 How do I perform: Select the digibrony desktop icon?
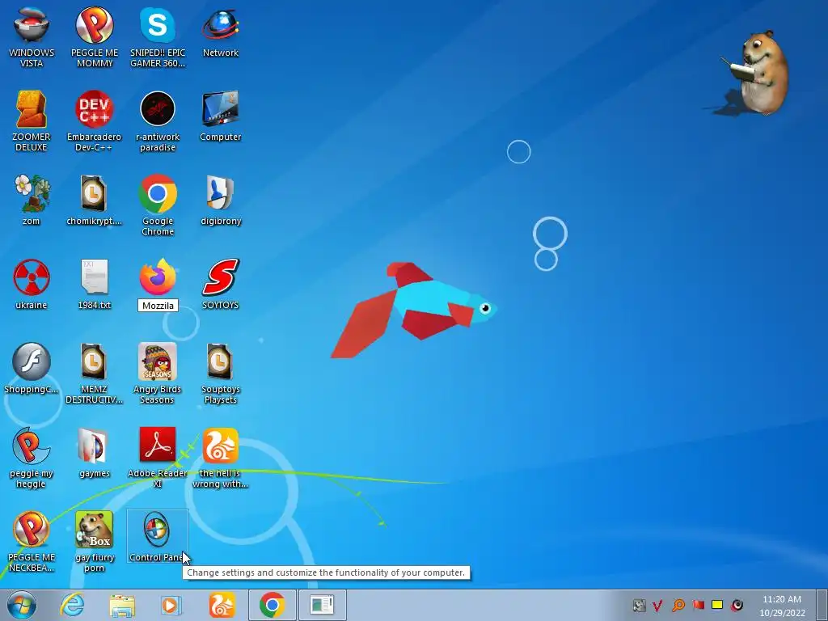pyautogui.click(x=220, y=200)
